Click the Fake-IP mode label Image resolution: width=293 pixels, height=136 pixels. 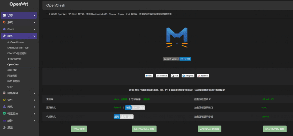(118, 108)
